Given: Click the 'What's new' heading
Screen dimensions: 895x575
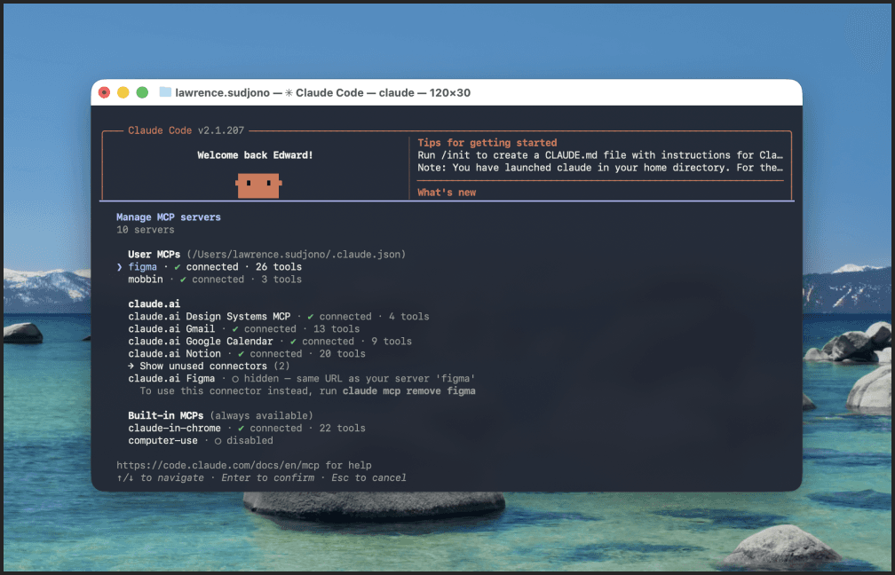Looking at the screenshot, I should coord(447,193).
